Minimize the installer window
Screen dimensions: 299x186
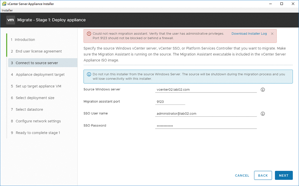[x=270, y=4]
